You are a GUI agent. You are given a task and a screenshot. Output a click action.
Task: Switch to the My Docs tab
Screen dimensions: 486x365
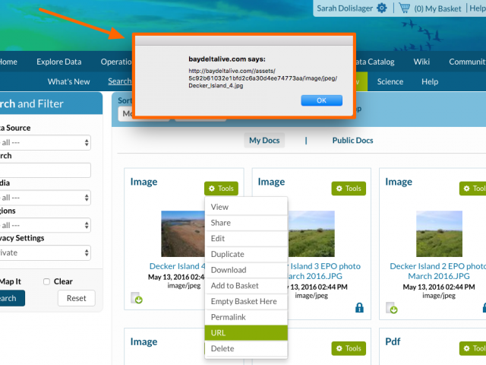tap(264, 140)
